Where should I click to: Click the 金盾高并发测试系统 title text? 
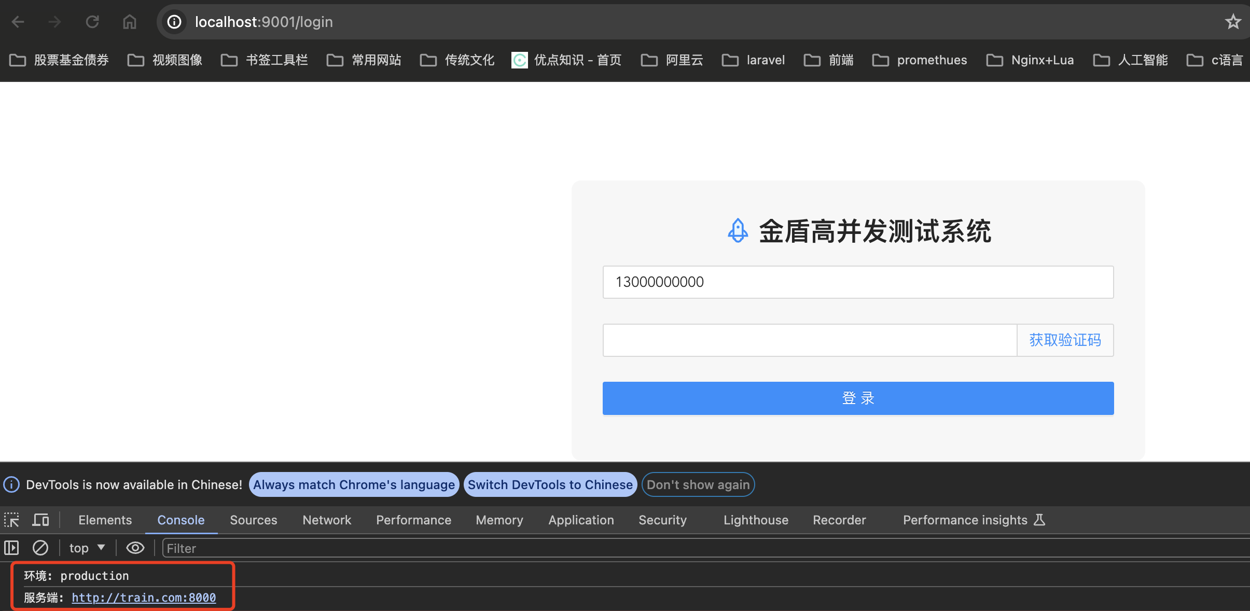coord(875,231)
